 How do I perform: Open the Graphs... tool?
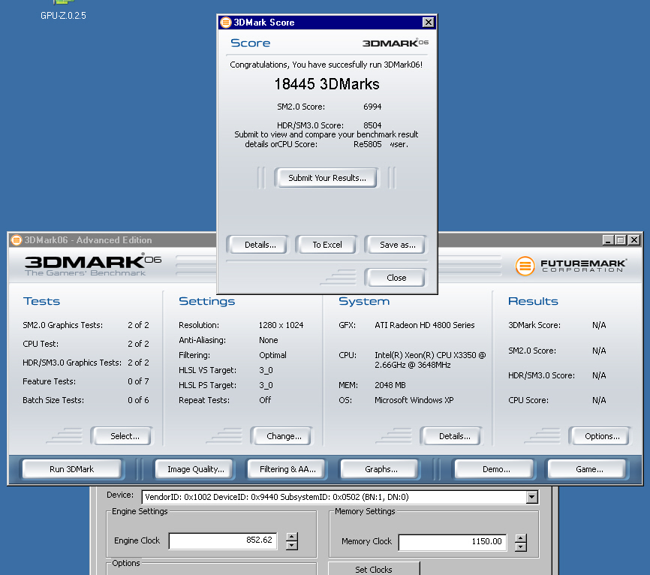(x=381, y=469)
